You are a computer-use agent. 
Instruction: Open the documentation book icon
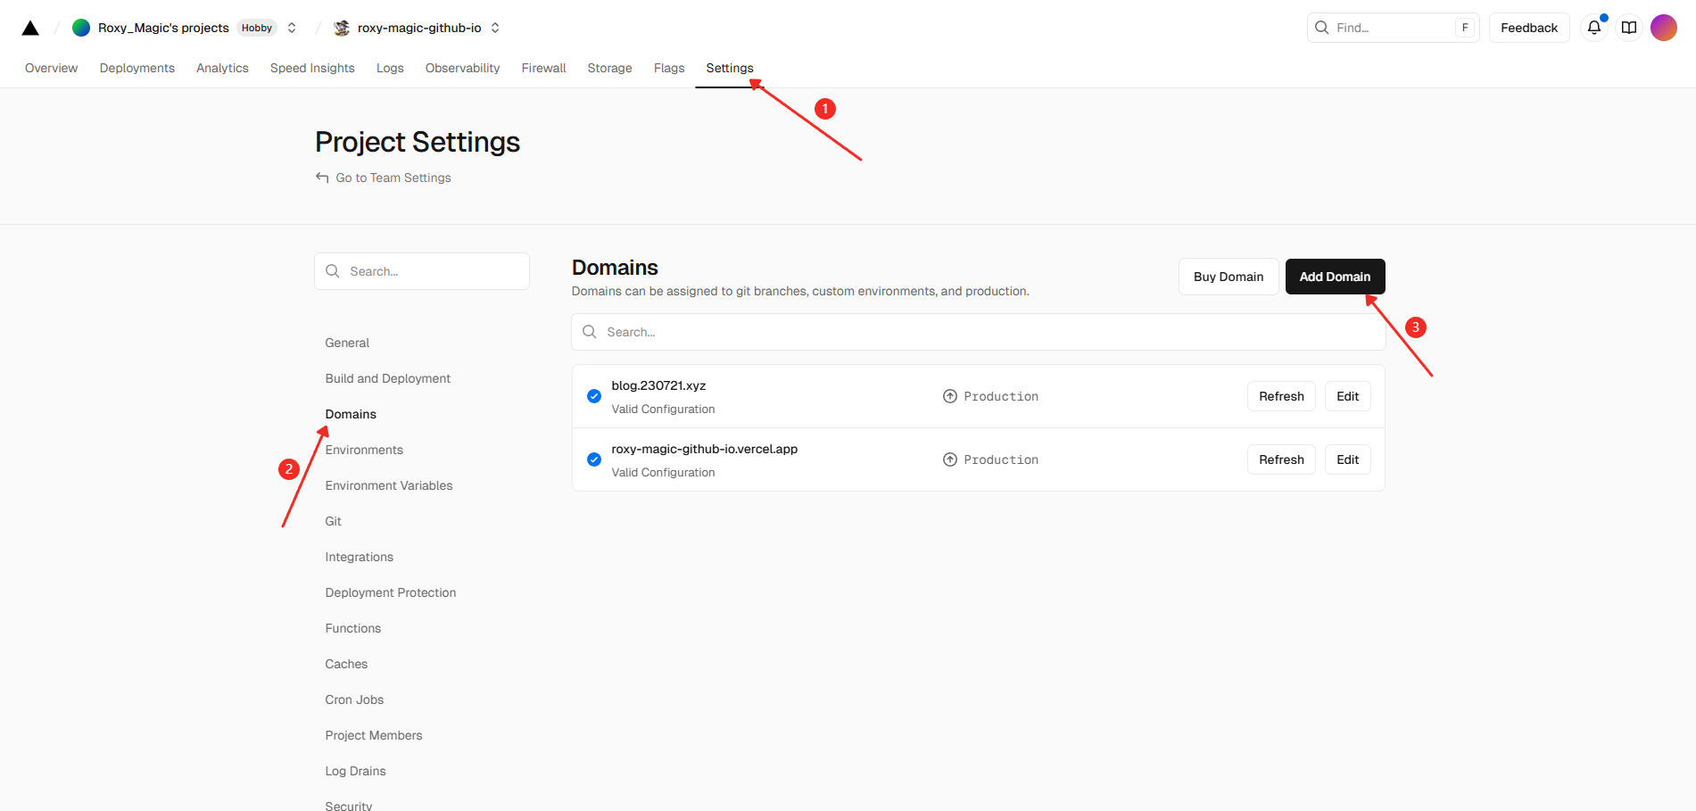tap(1629, 28)
